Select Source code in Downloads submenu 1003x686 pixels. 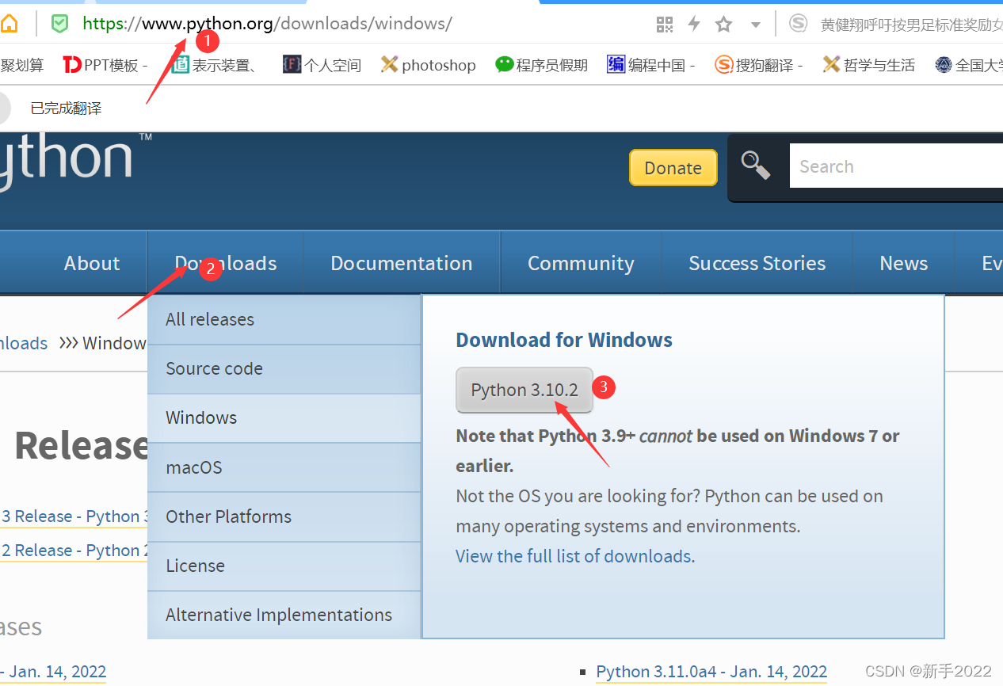[284, 369]
